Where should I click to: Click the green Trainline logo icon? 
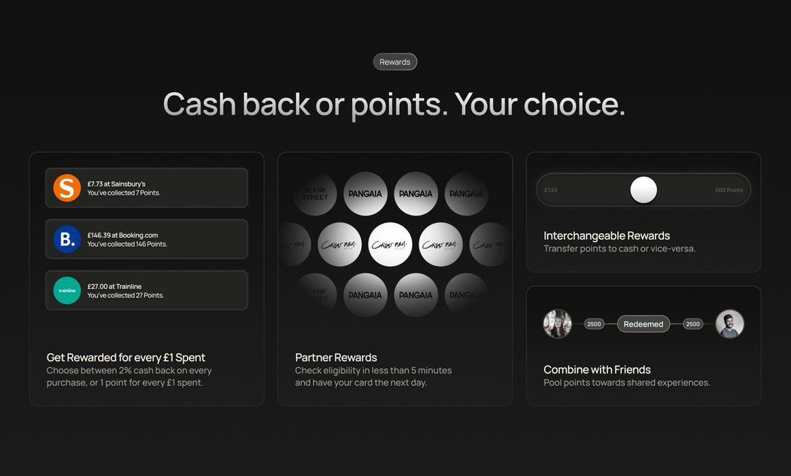click(67, 290)
